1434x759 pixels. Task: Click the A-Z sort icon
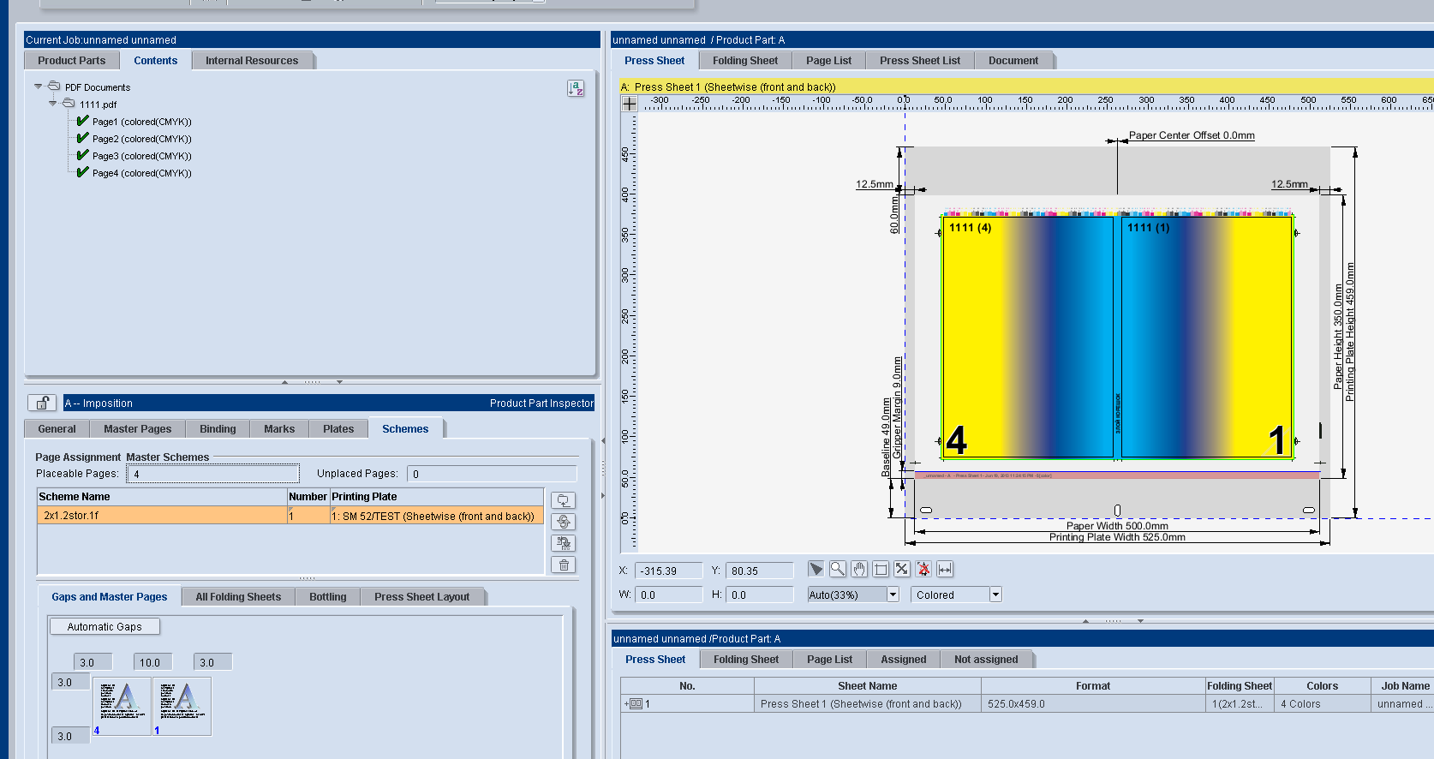576,88
